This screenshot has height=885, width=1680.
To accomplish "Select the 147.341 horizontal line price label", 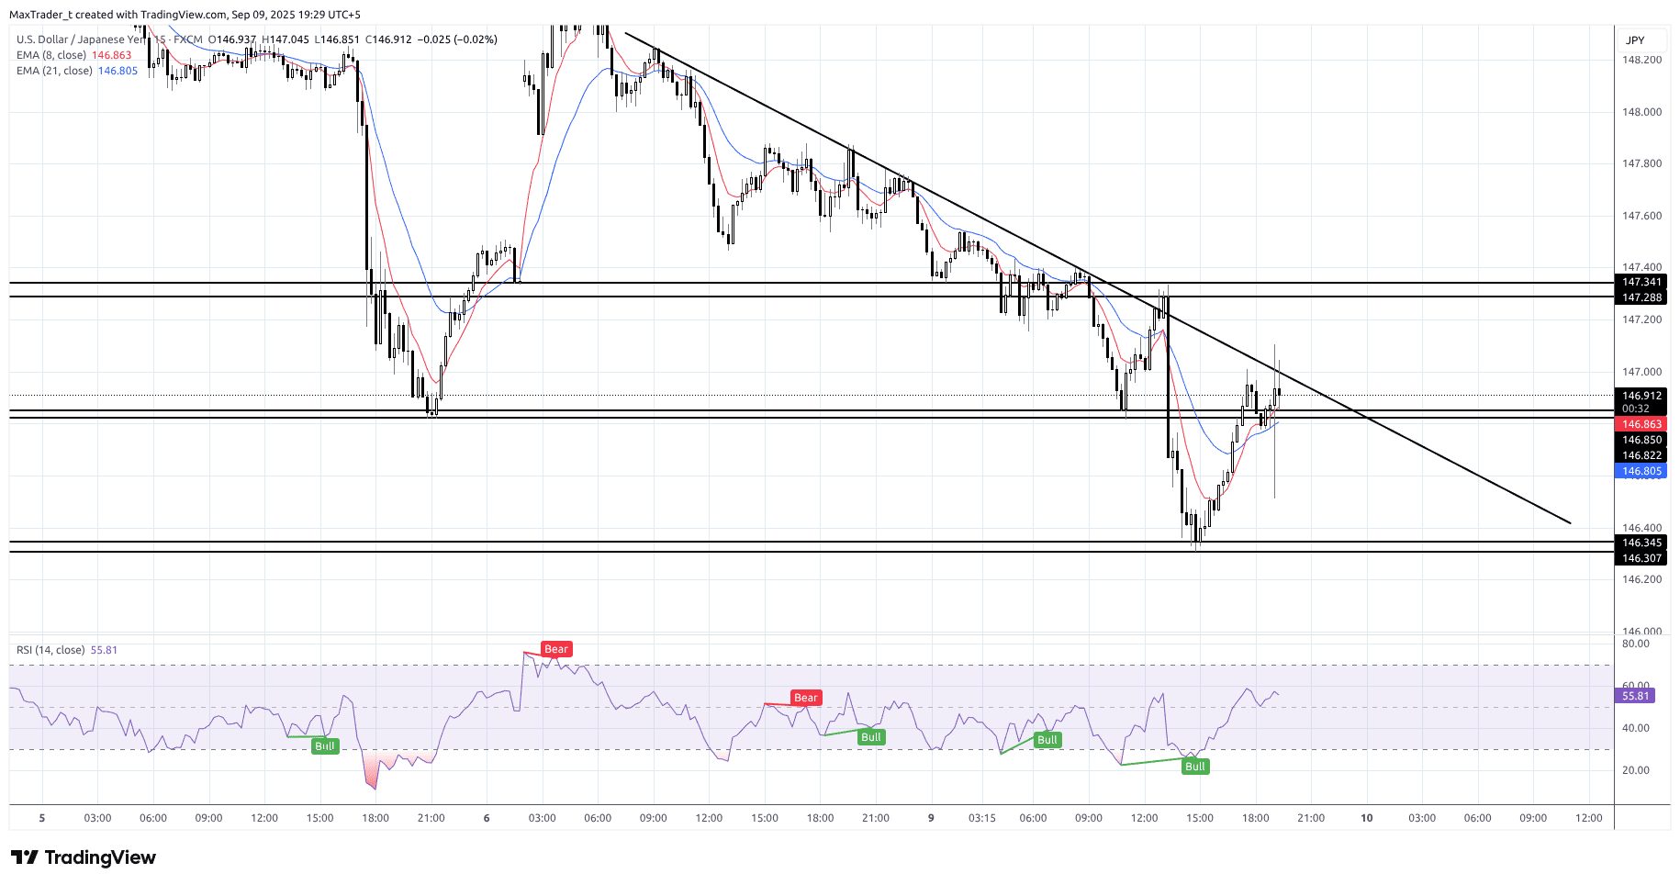I will click(1641, 282).
